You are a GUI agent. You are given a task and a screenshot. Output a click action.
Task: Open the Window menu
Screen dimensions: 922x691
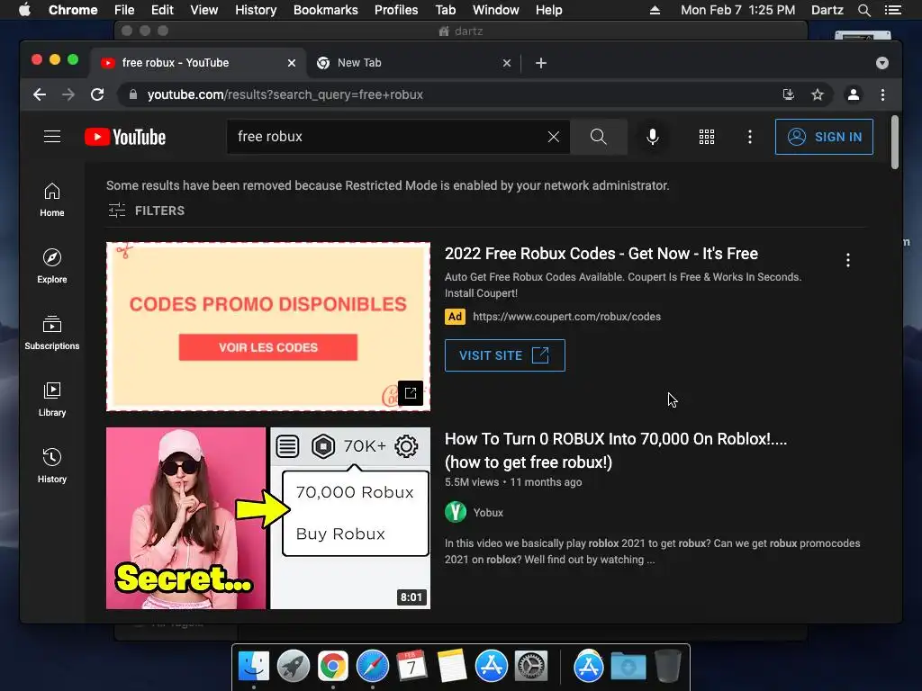(496, 10)
